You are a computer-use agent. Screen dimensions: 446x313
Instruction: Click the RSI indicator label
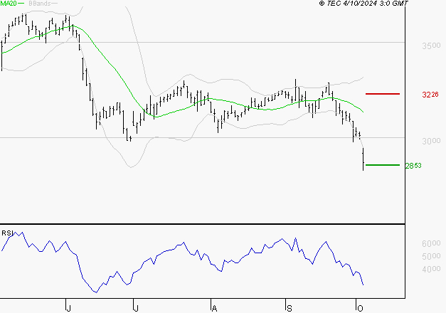(x=7, y=233)
